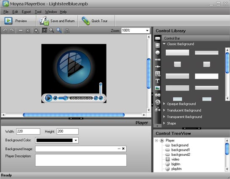Select the zoom out magnifier icon
The width and height of the screenshot is (230, 179).
point(59,30)
